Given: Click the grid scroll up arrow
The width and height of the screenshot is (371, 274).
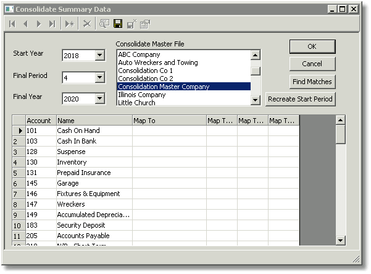Looking at the screenshot, I should [341, 120].
